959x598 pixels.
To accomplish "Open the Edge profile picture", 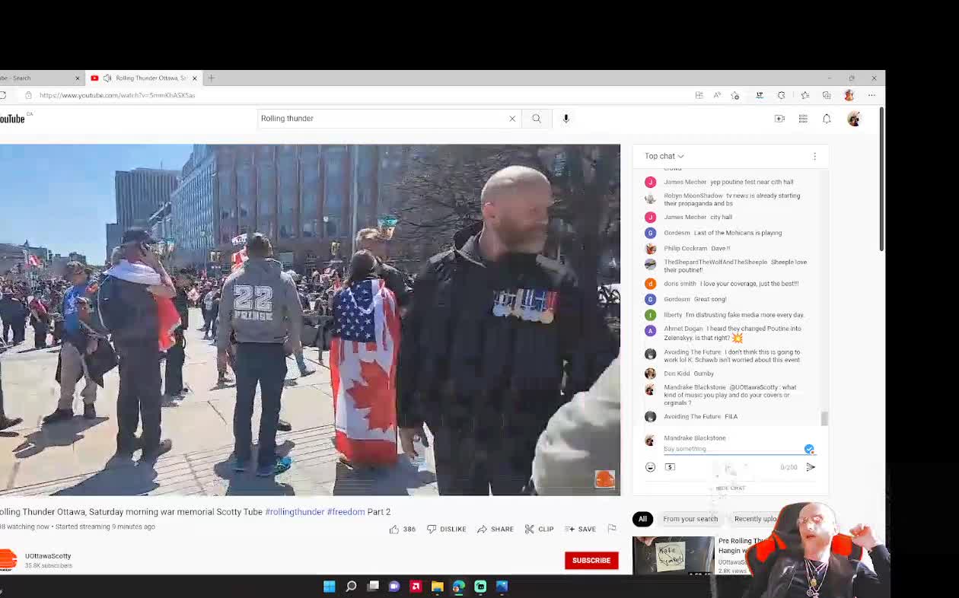I will (x=849, y=95).
